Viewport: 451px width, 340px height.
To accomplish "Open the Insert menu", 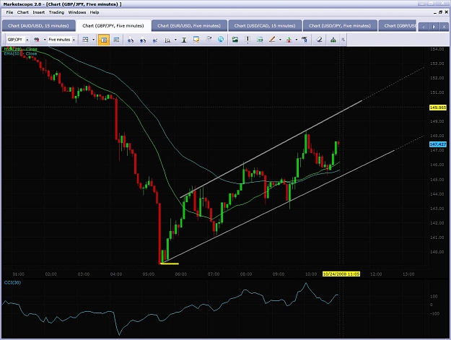I will click(x=38, y=12).
